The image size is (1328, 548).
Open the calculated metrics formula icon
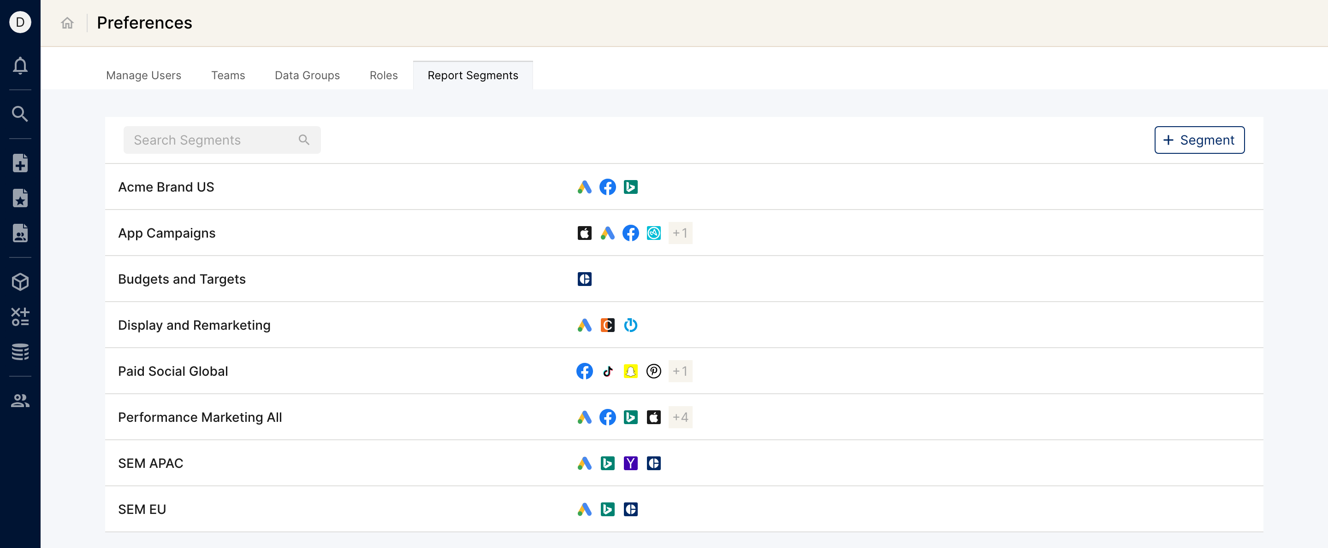(x=20, y=317)
